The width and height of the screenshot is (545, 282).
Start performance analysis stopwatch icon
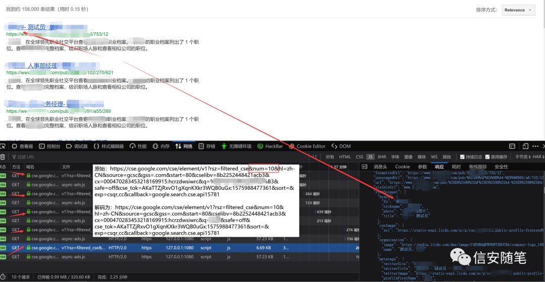pyautogui.click(x=3, y=277)
